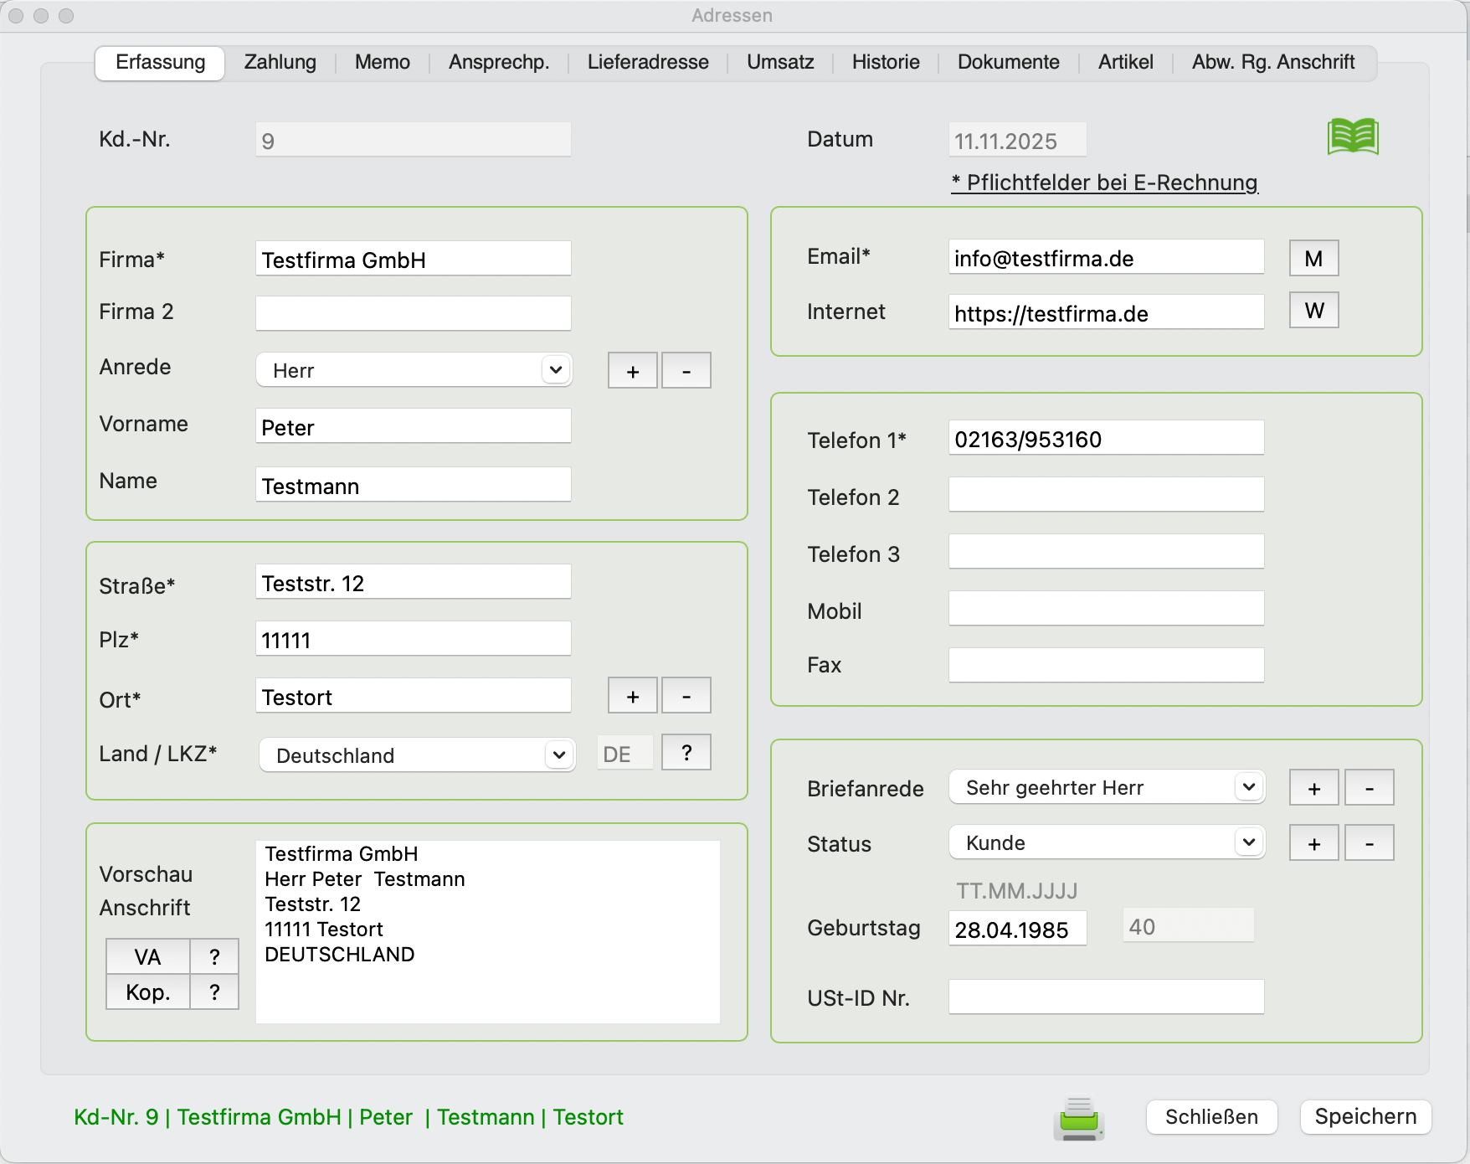Click the question mark next to VA
The image size is (1470, 1164).
coord(214,956)
